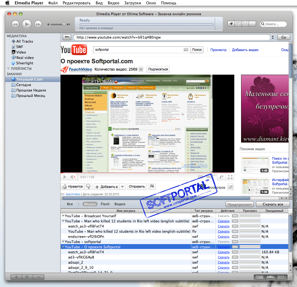Viewport: 297px width, 287px height.
Task: Expand the video count dropdown arrow
Action: coord(141,69)
